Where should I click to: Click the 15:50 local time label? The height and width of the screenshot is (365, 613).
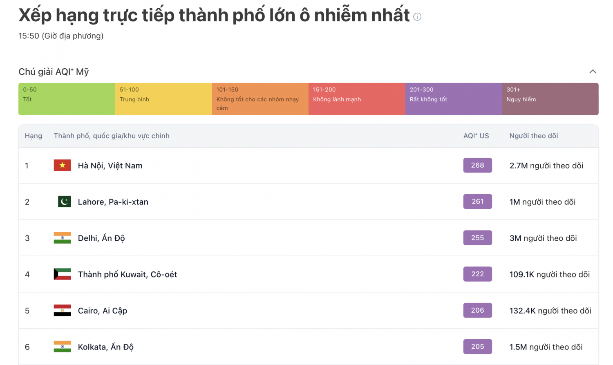[x=60, y=36]
